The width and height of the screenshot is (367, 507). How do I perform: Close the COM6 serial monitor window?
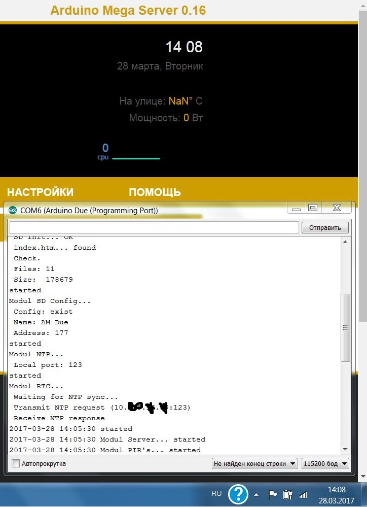[x=337, y=208]
